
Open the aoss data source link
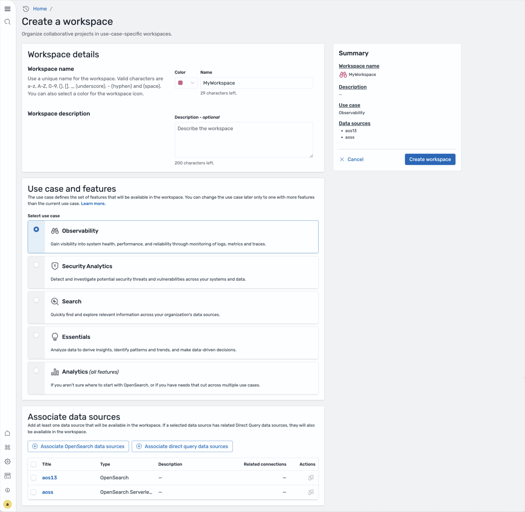coord(47,492)
